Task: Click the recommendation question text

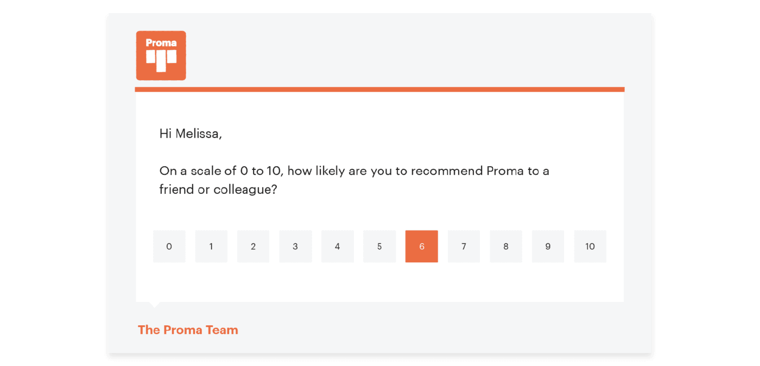Action: click(x=353, y=179)
